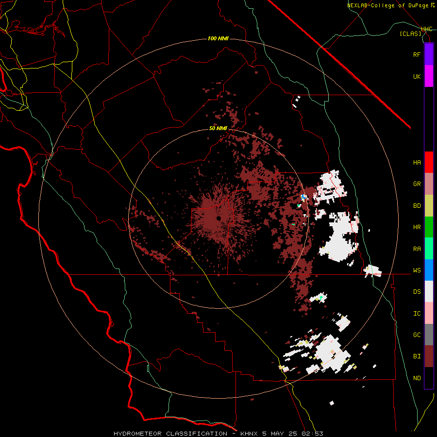Click the GC legend label
The width and height of the screenshot is (437, 437).
point(417,335)
